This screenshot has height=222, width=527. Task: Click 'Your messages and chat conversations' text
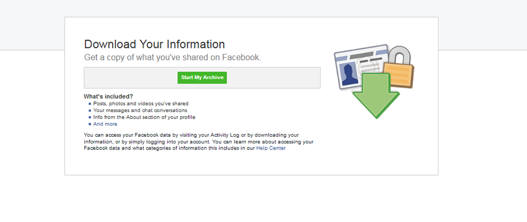click(x=140, y=110)
